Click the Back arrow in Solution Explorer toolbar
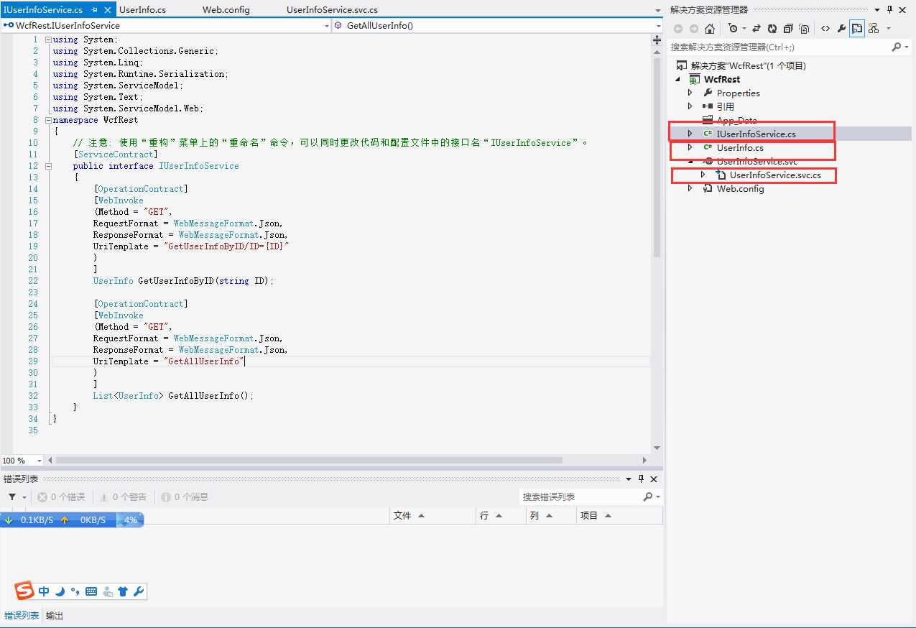 coord(677,29)
